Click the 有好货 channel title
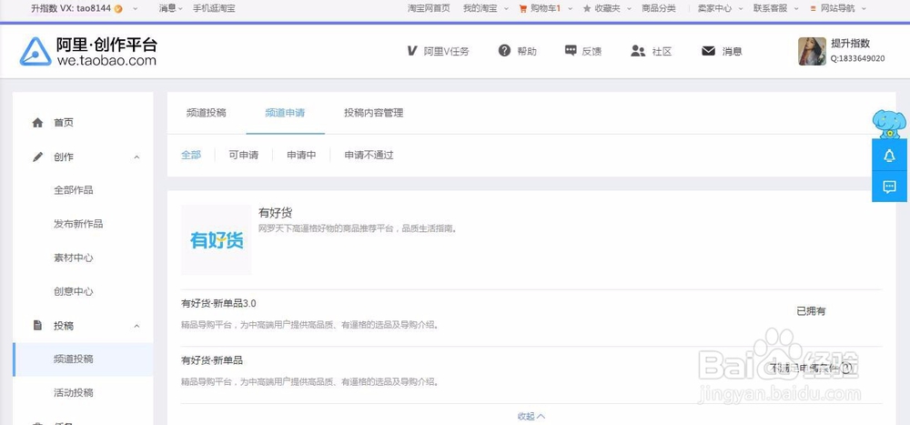 coord(276,213)
